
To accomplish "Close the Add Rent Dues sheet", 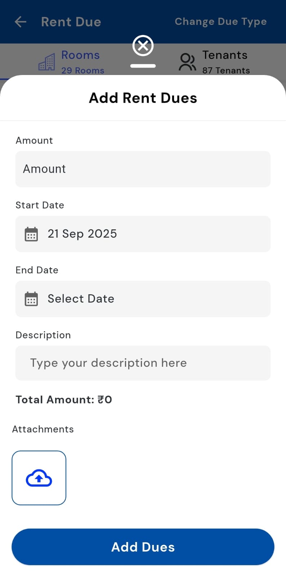I will 143,46.
